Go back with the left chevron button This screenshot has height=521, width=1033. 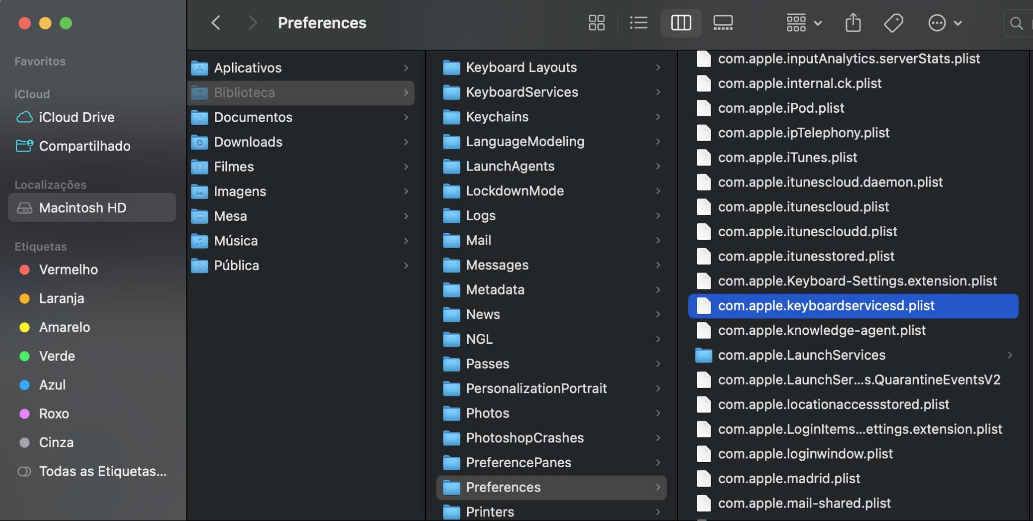216,23
